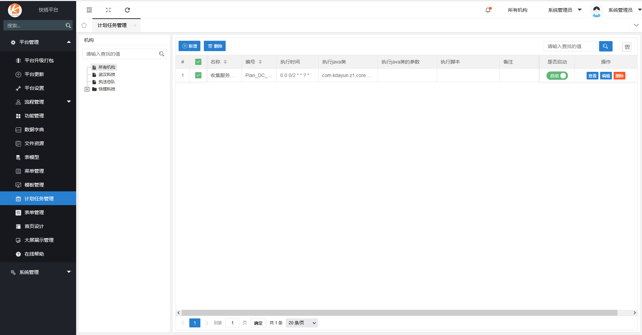642x335 pixels.
Task: Click the table search input field
Action: pyautogui.click(x=570, y=46)
